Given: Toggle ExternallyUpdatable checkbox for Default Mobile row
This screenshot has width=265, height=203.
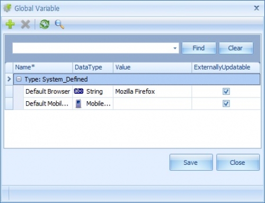Looking at the screenshot, I should (226, 103).
